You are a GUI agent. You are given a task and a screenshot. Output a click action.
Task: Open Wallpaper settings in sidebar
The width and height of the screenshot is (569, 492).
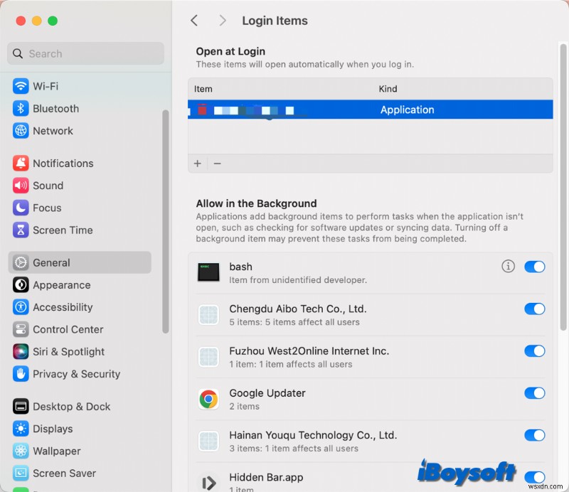click(x=80, y=451)
